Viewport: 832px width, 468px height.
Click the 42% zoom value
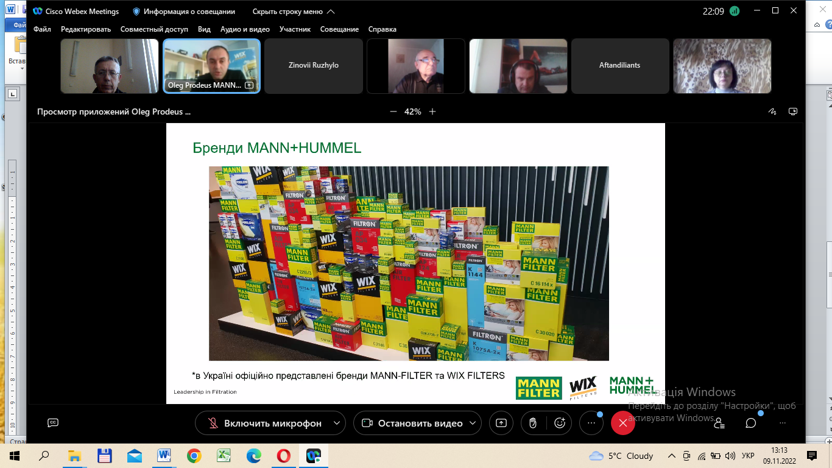pos(413,112)
